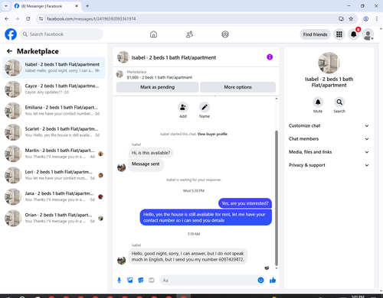Image resolution: width=383 pixels, height=298 pixels.
Task: Click choose sticker icon in composer
Action: (141, 280)
